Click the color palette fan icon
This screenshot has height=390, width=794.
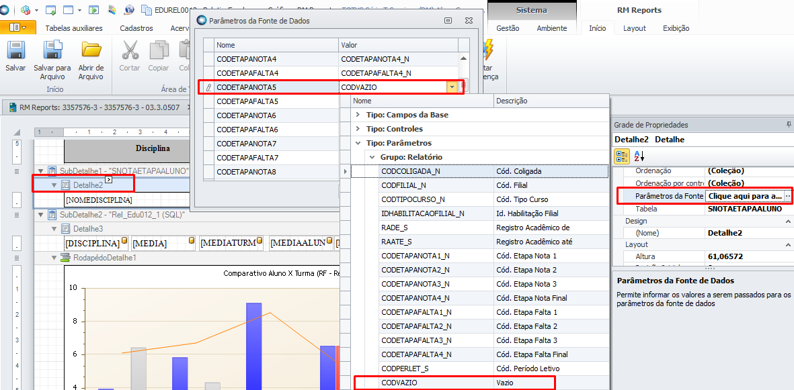112,9
